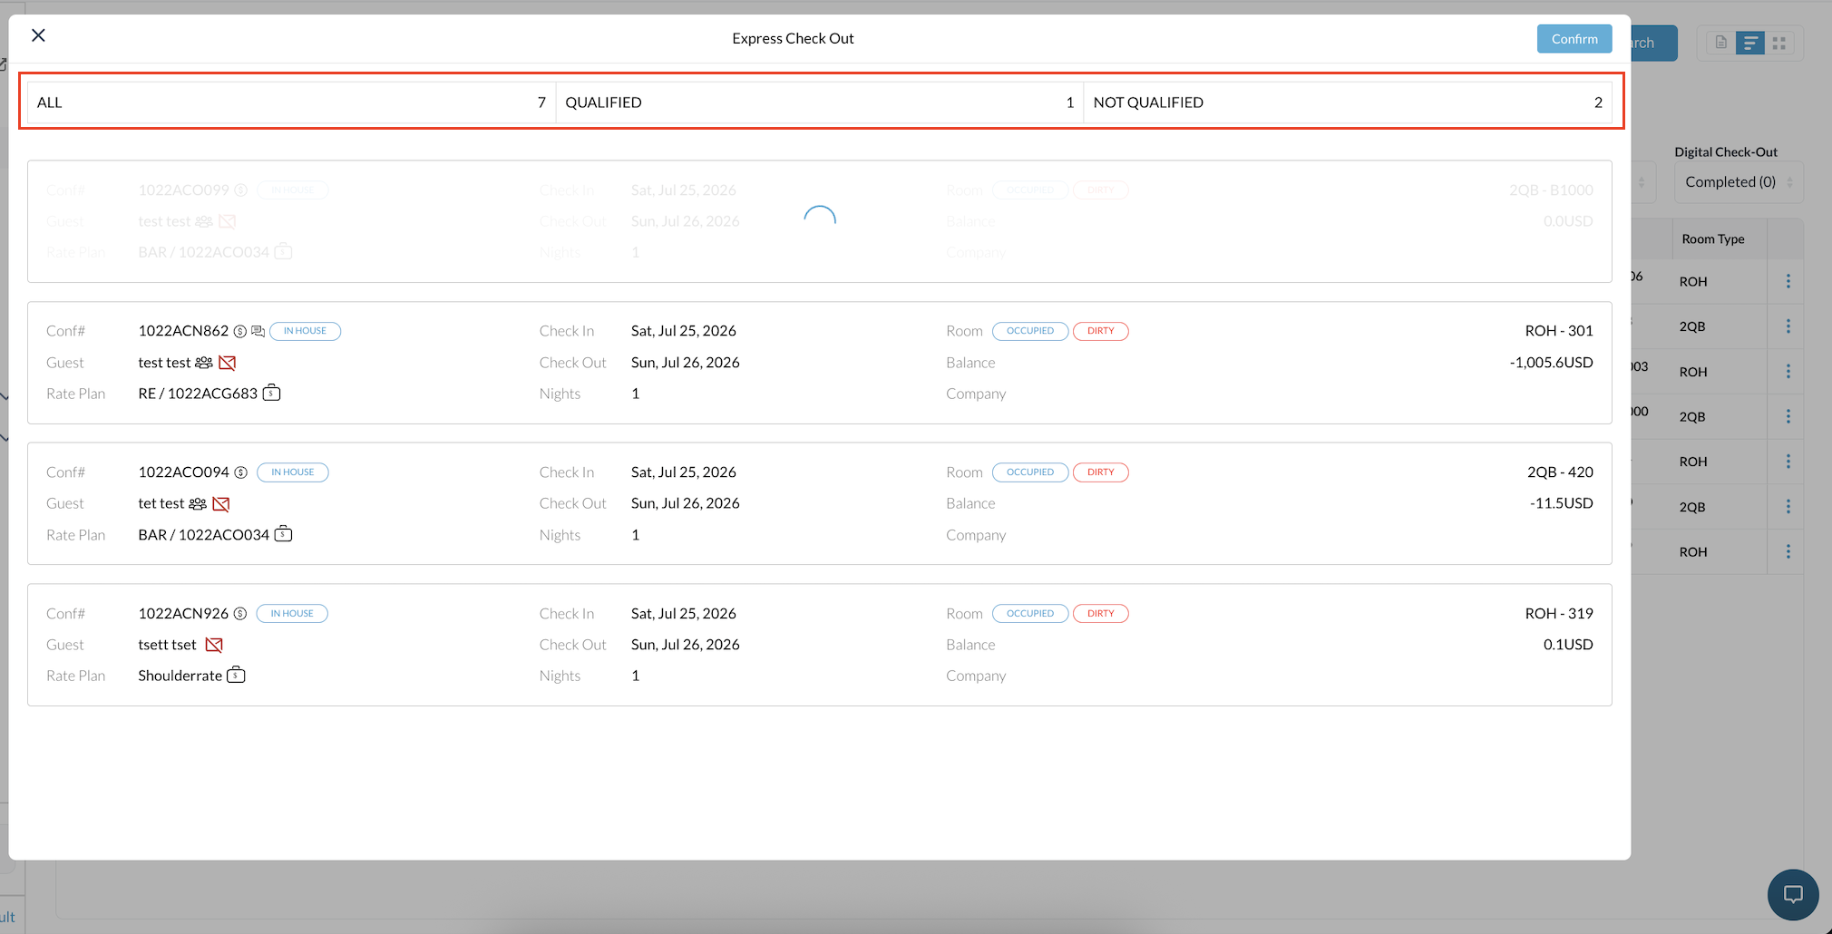Select document view icon in background page
Screen dimensions: 1832x934
[x=1720, y=43]
